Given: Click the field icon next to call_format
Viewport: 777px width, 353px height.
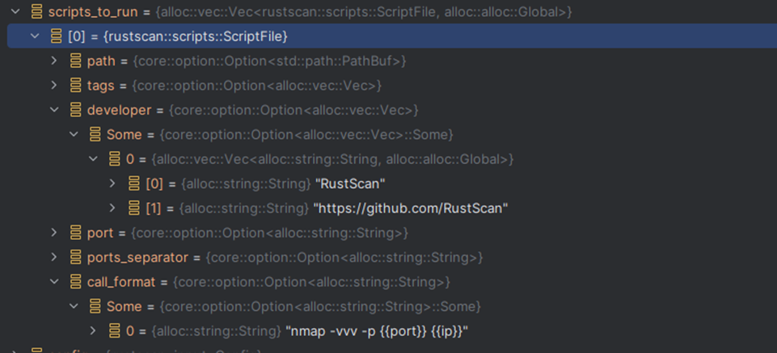Looking at the screenshot, I should [x=75, y=282].
